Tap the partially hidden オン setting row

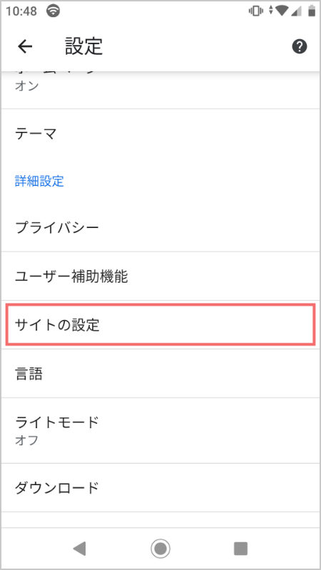160,89
